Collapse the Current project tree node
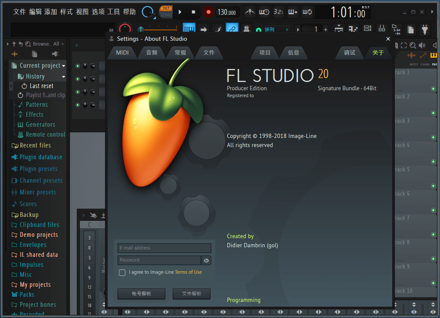 (64, 66)
